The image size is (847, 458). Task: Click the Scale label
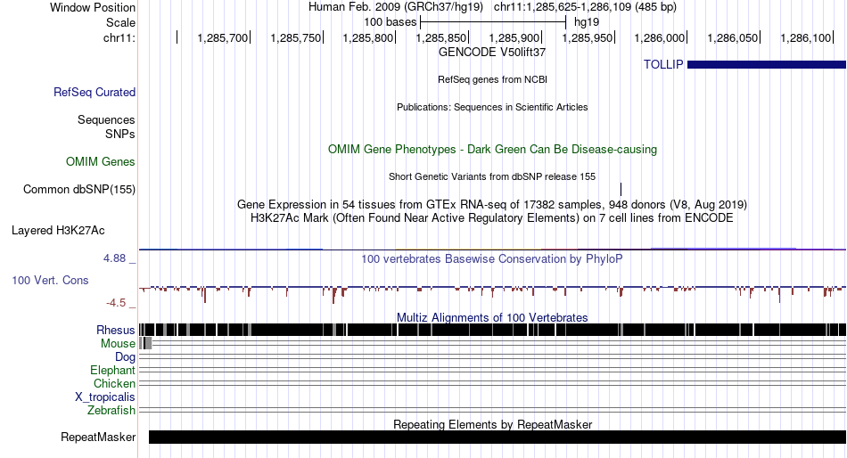tap(120, 22)
